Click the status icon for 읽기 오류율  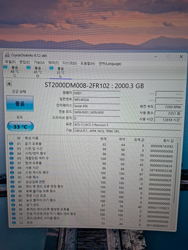point(11,144)
